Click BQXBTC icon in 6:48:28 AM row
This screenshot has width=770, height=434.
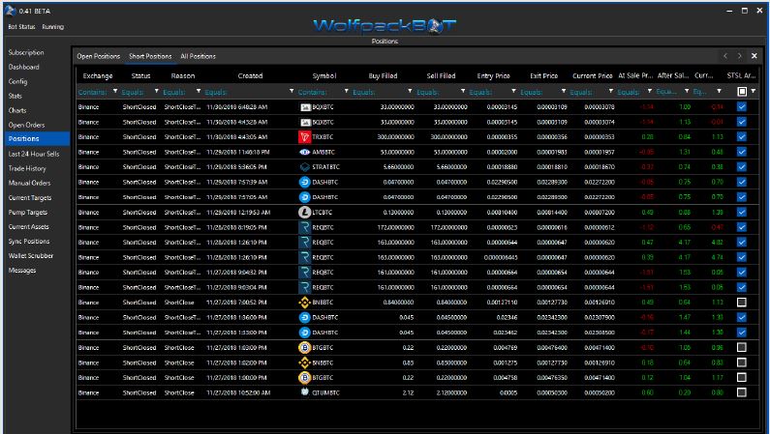pyautogui.click(x=305, y=106)
